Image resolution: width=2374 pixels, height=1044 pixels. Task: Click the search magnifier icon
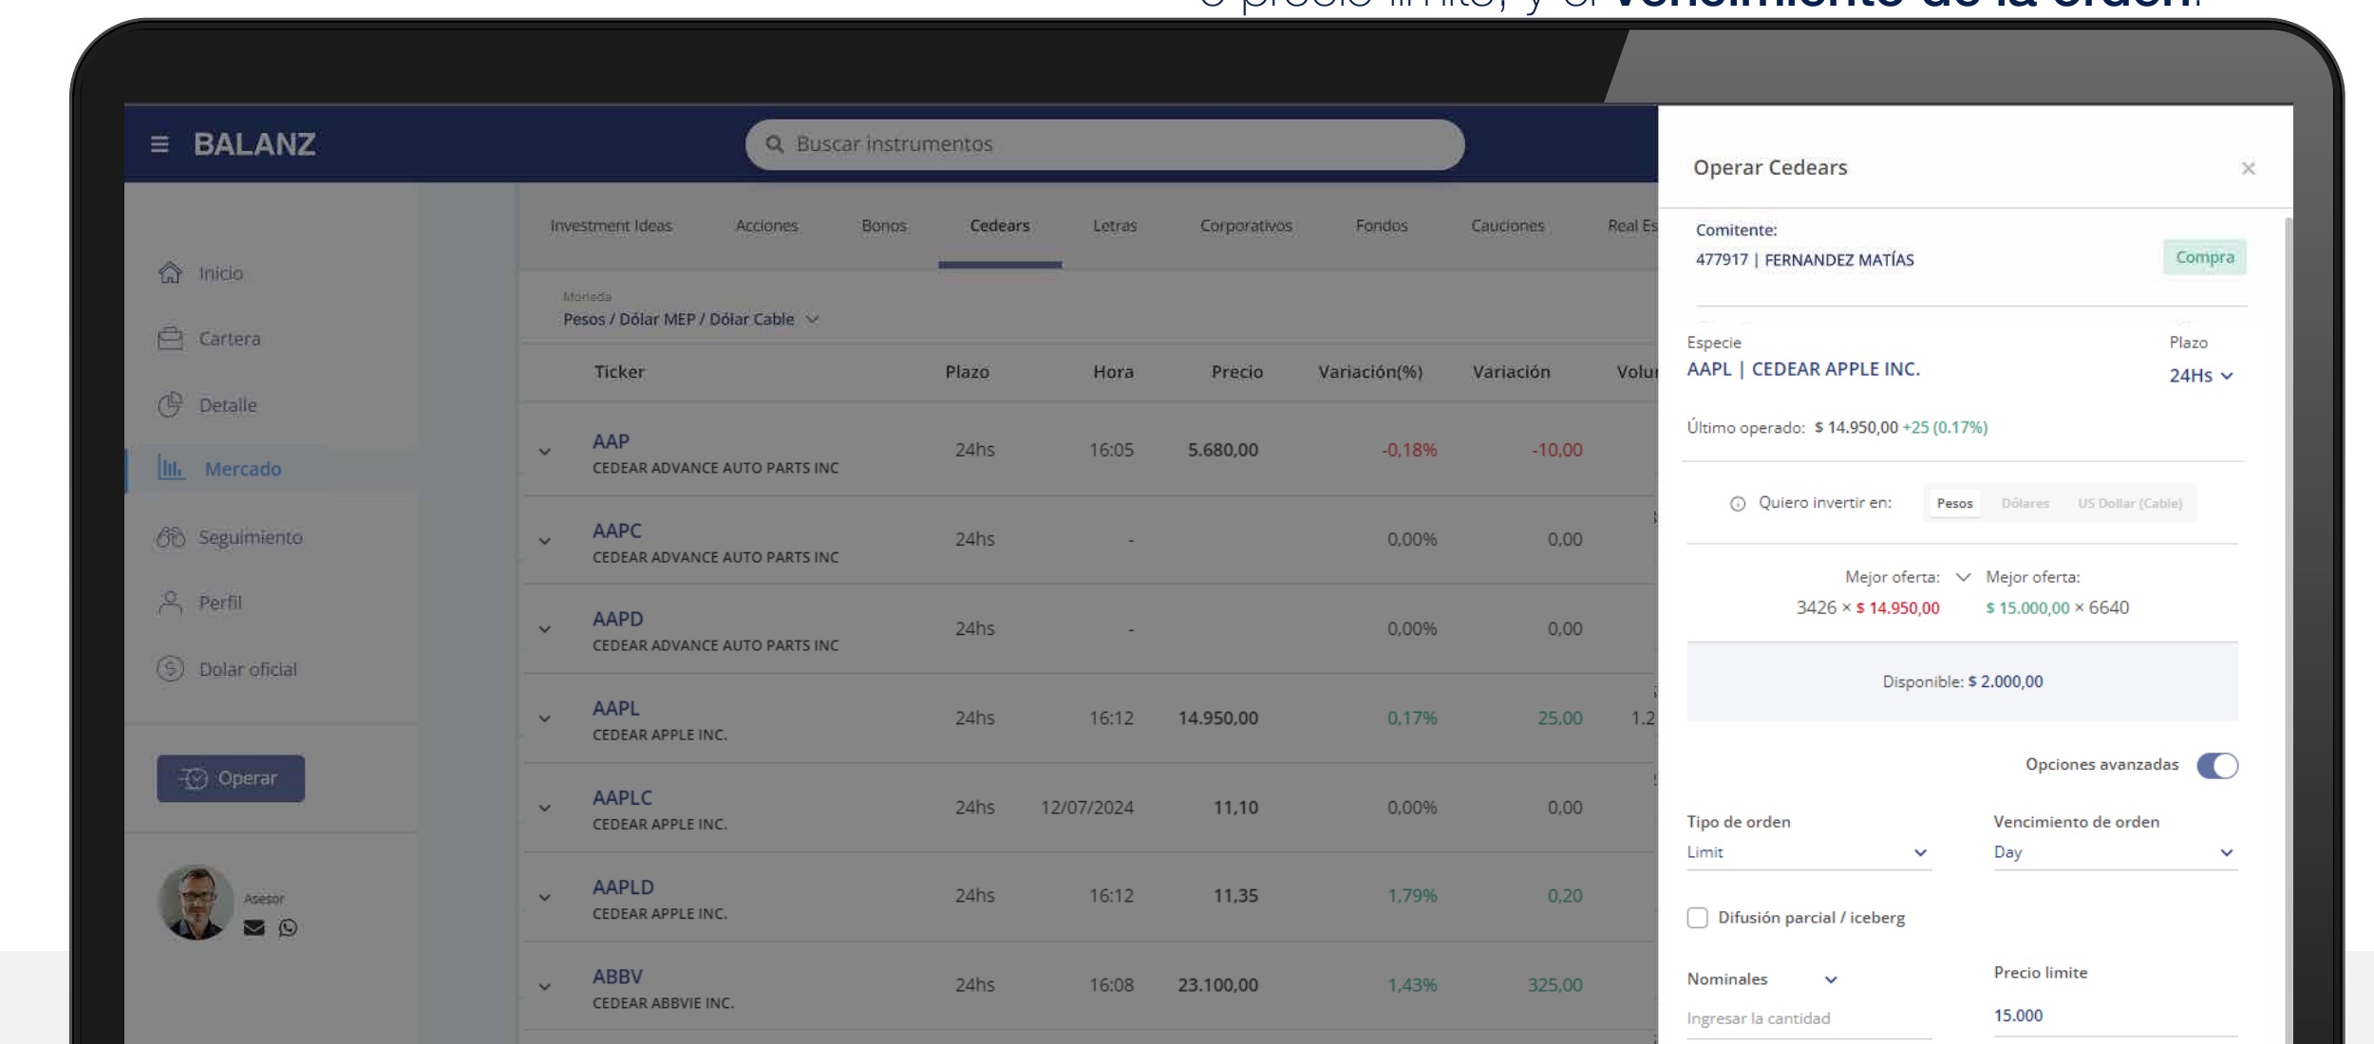coord(775,144)
